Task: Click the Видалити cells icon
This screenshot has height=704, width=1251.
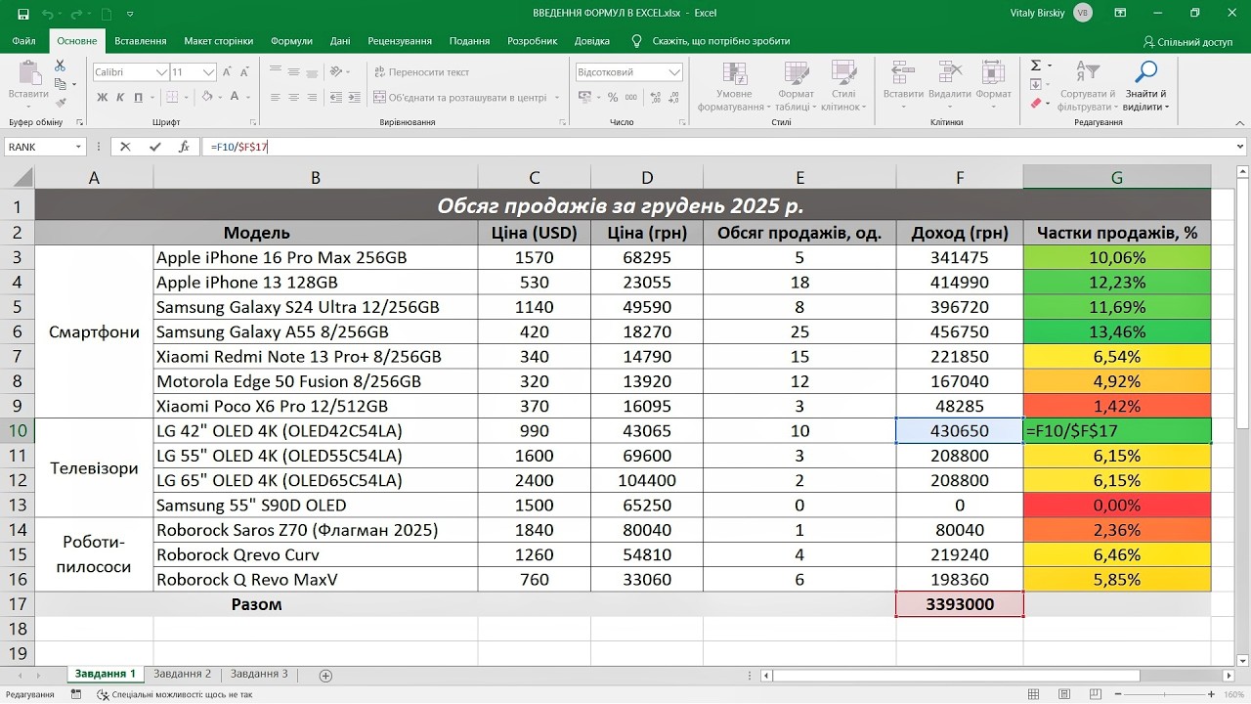Action: coord(949,80)
